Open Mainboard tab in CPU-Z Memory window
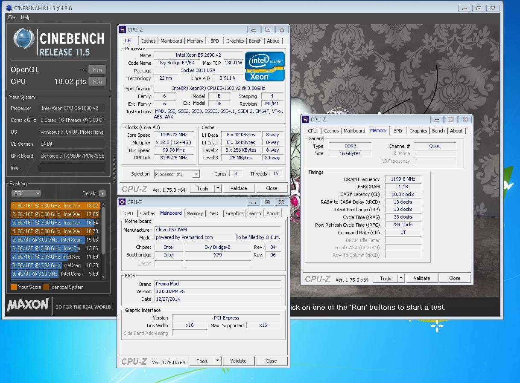520x383 pixels. 354,131
